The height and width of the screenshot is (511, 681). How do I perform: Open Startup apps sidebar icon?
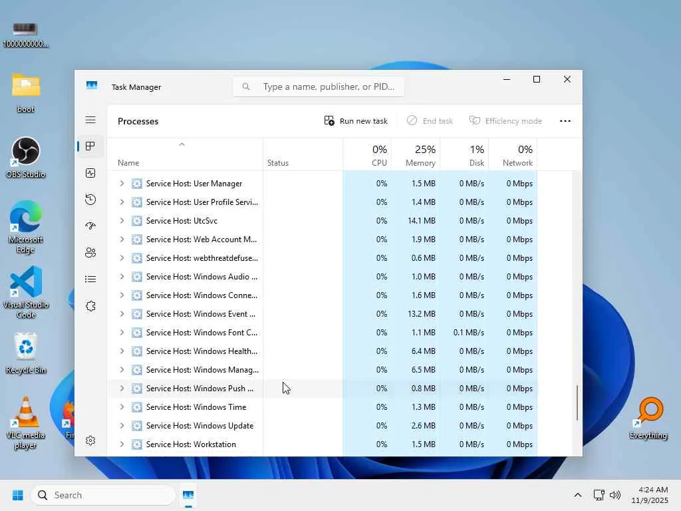click(90, 226)
